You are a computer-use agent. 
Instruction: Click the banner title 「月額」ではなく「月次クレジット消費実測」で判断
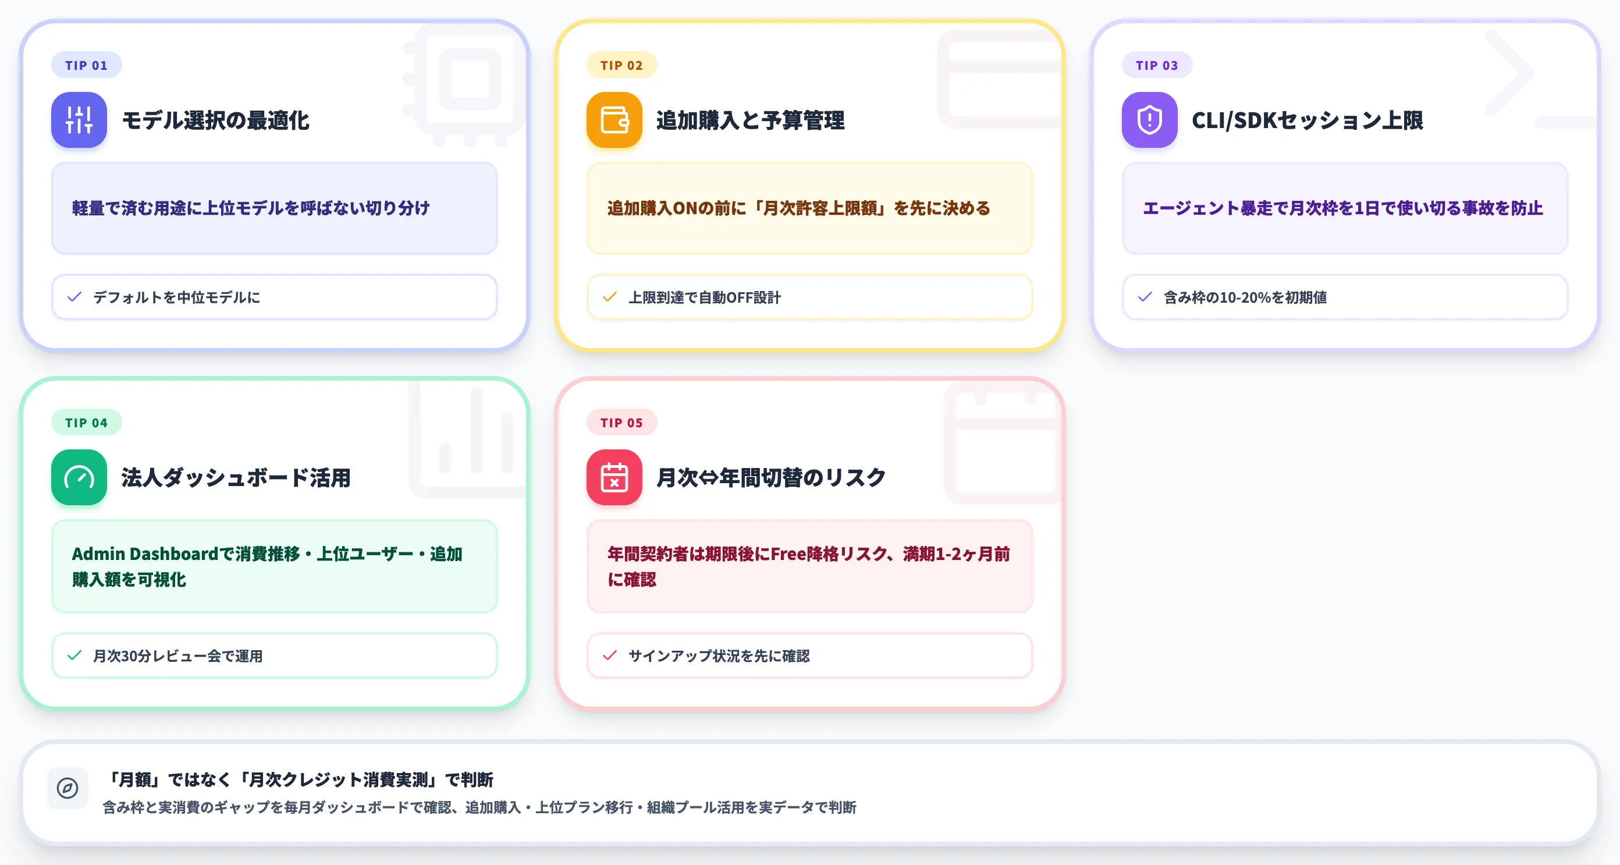[298, 779]
